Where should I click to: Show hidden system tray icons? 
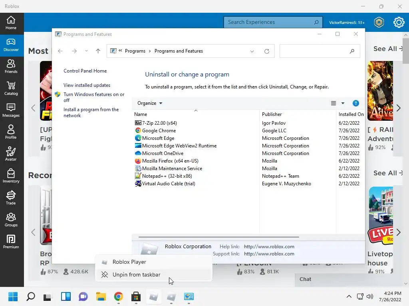tap(349, 296)
